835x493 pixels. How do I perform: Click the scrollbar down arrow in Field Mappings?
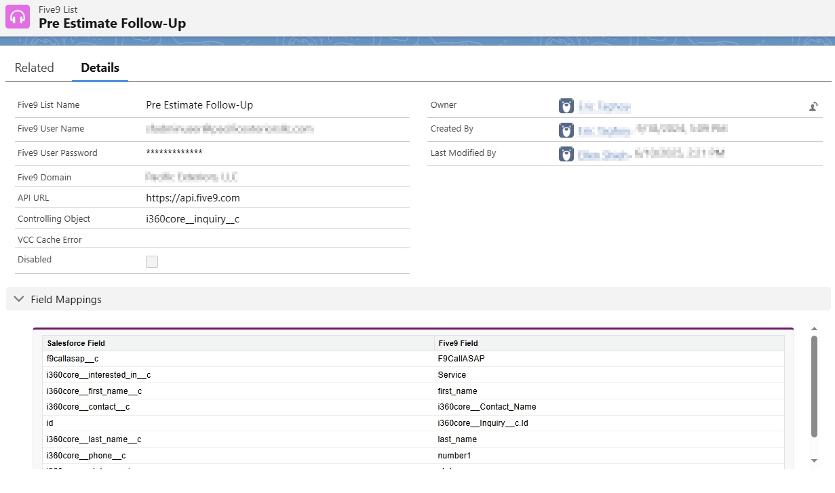[814, 461]
